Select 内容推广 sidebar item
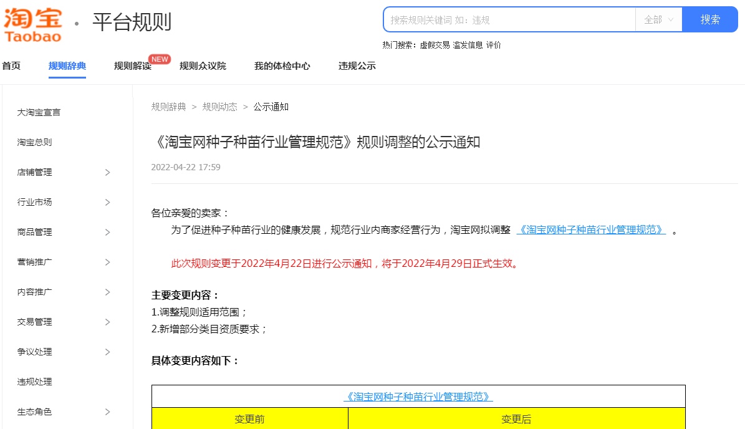The image size is (745, 429). point(34,292)
